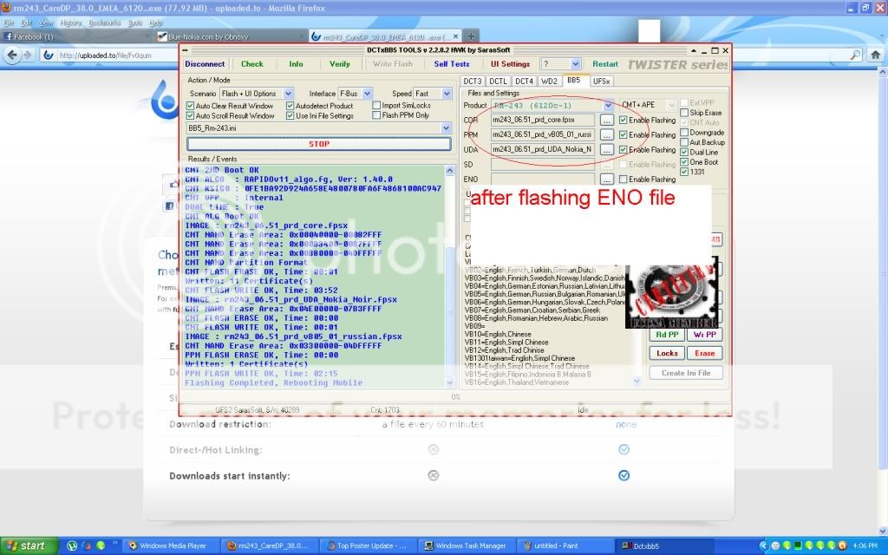This screenshot has width=888, height=555.
Task: Click the browse button for PPM file
Action: tap(607, 134)
